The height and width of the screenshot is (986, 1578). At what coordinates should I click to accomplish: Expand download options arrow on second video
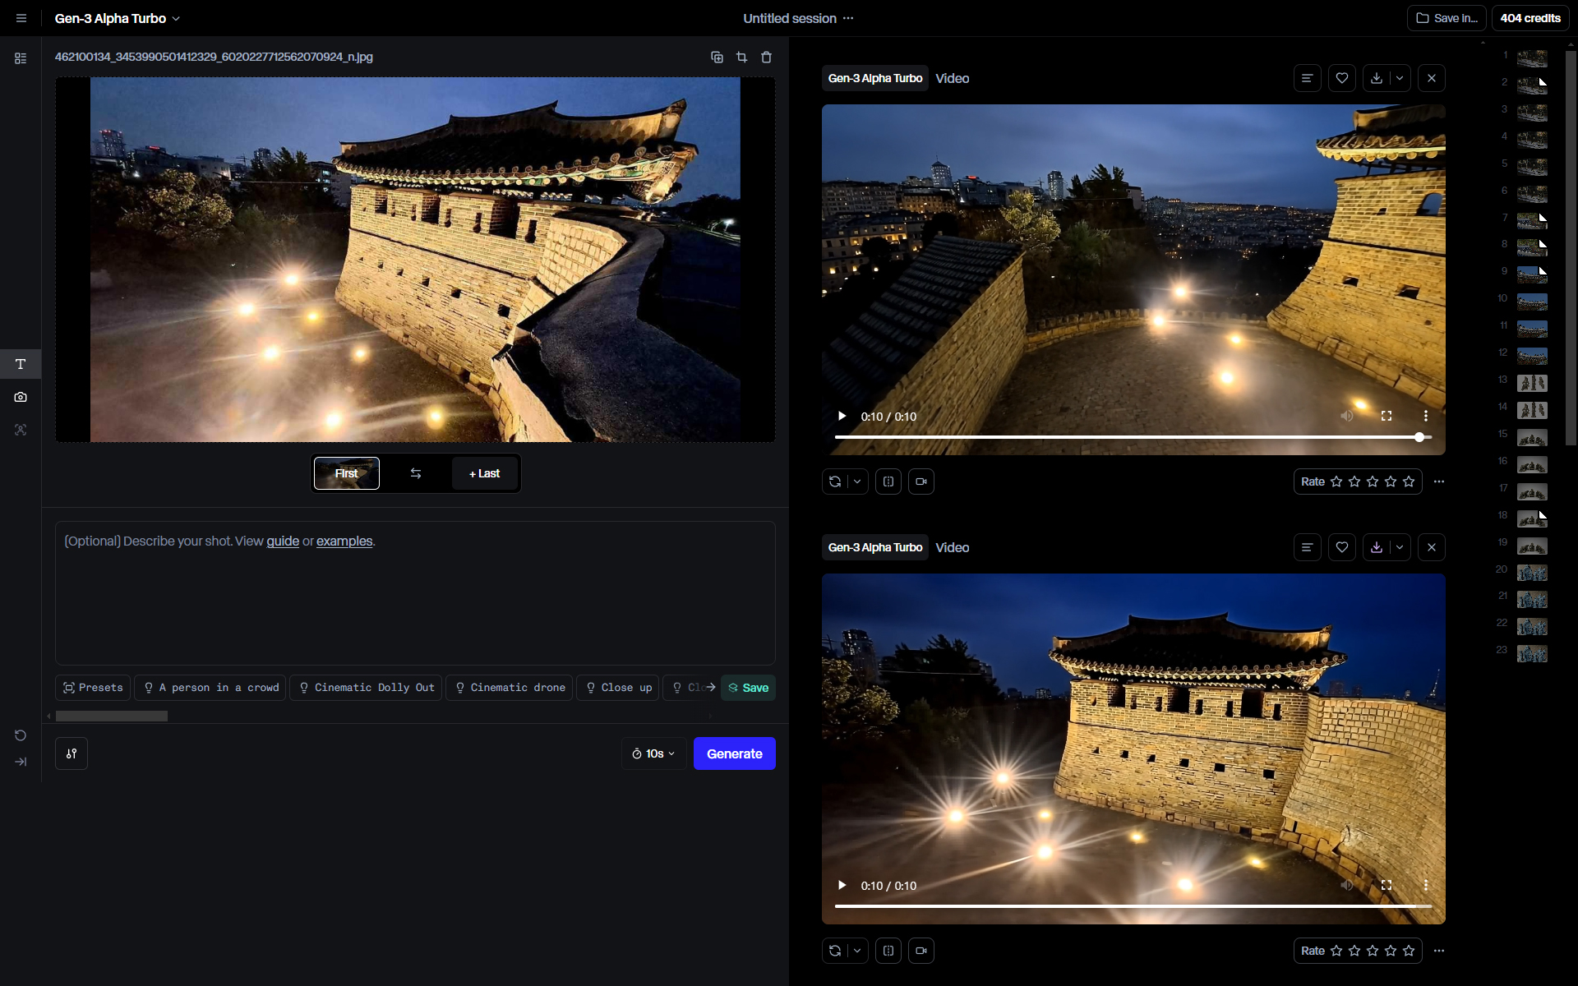(1400, 547)
